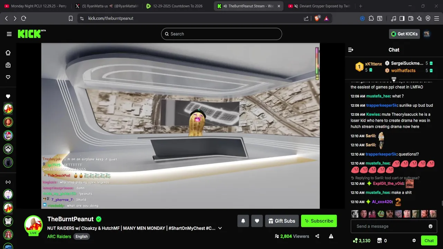
Task: Report the stream with warning icon
Action: pyautogui.click(x=331, y=236)
